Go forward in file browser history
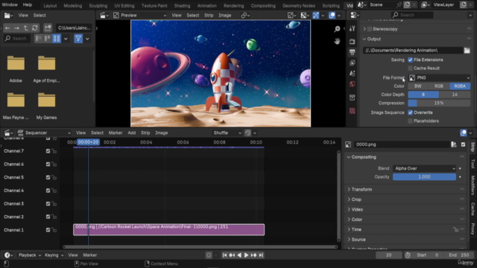This screenshot has height=268, width=477. (16, 28)
